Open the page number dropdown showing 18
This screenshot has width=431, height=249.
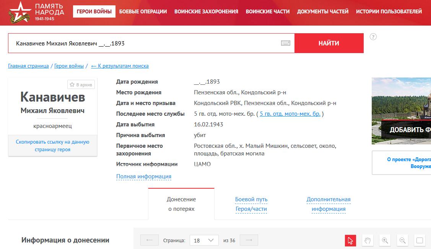205,240
